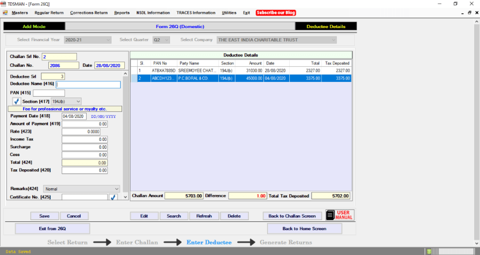Viewport: 480px width, 255px height.
Task: Restore the inner Form 26Q child window
Action: pos(470,12)
